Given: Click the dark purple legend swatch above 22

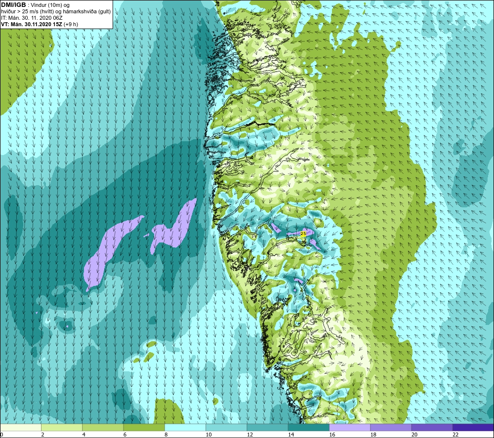Looking at the screenshot, I should pyautogui.click(x=473, y=427).
